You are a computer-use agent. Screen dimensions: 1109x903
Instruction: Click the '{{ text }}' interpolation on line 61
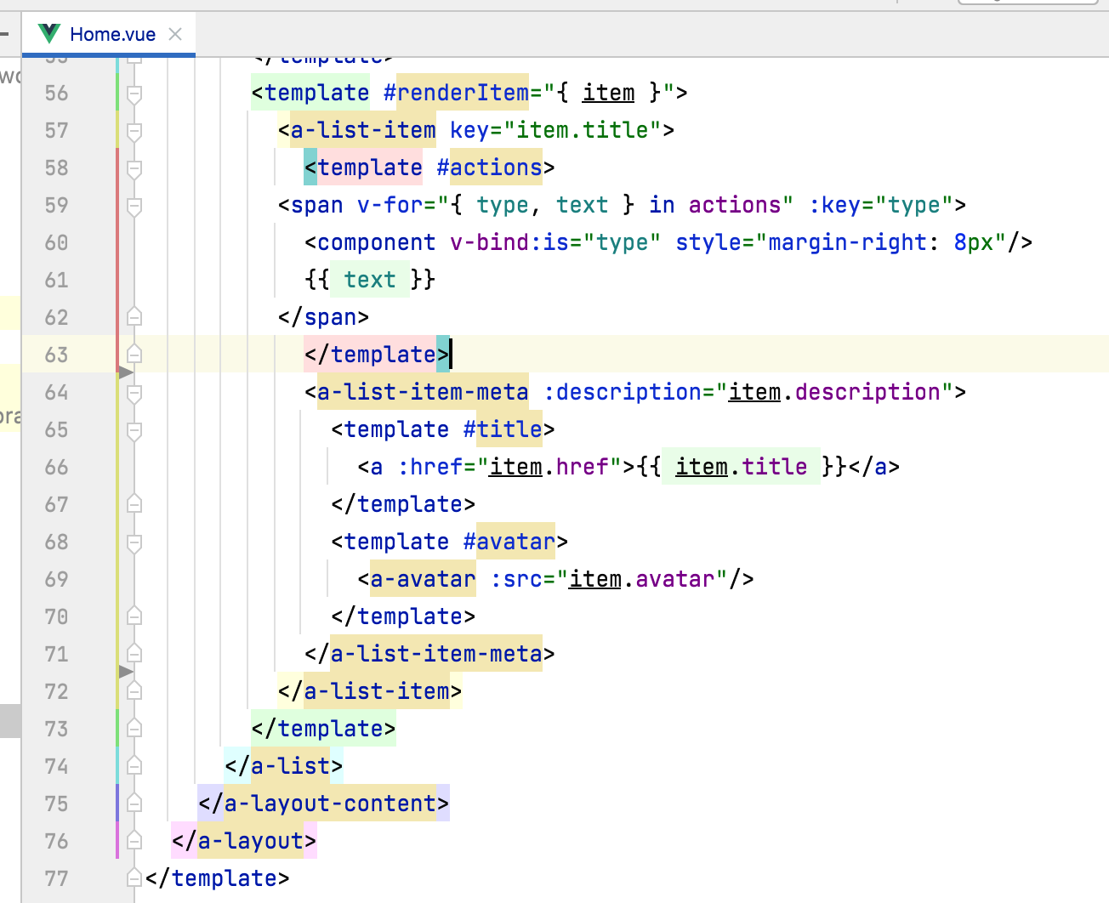click(x=370, y=280)
